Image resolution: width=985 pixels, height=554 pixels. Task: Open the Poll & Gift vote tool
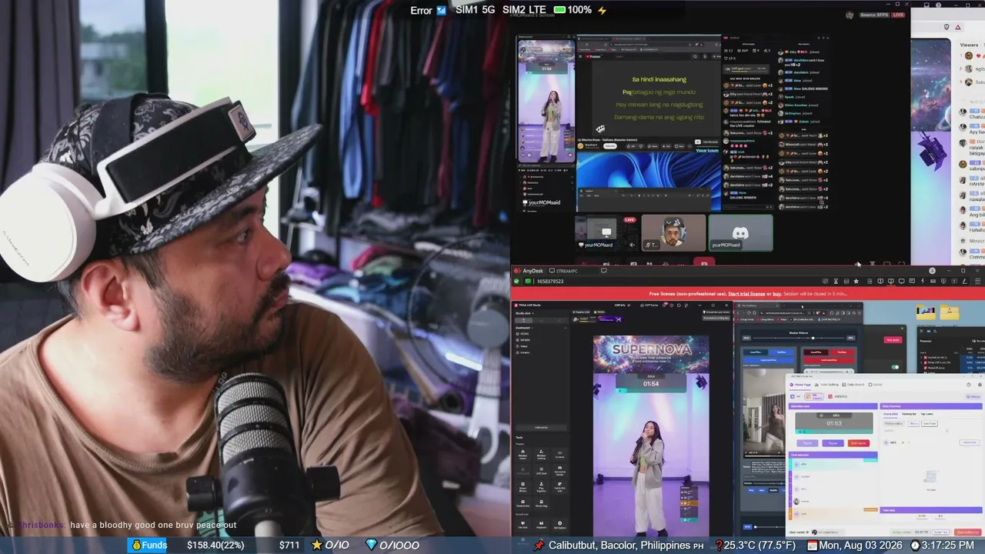559,488
